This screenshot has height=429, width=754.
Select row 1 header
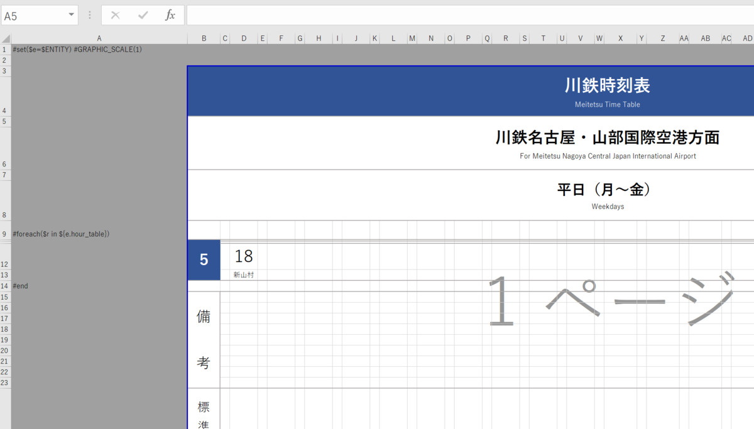tap(5, 49)
